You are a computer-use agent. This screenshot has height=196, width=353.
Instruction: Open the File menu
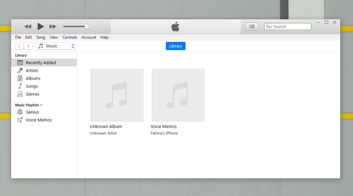[18, 37]
